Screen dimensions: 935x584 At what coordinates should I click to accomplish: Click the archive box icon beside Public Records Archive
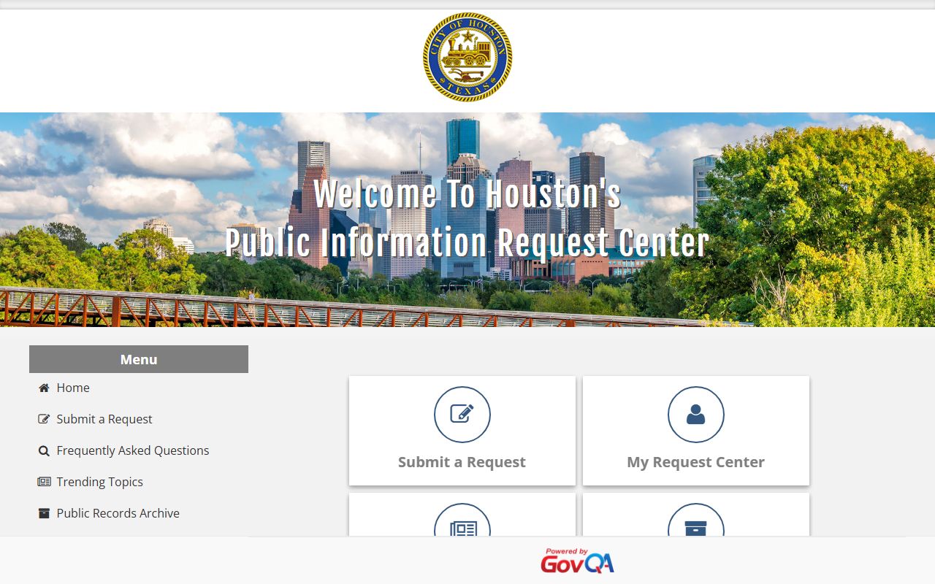click(x=44, y=513)
